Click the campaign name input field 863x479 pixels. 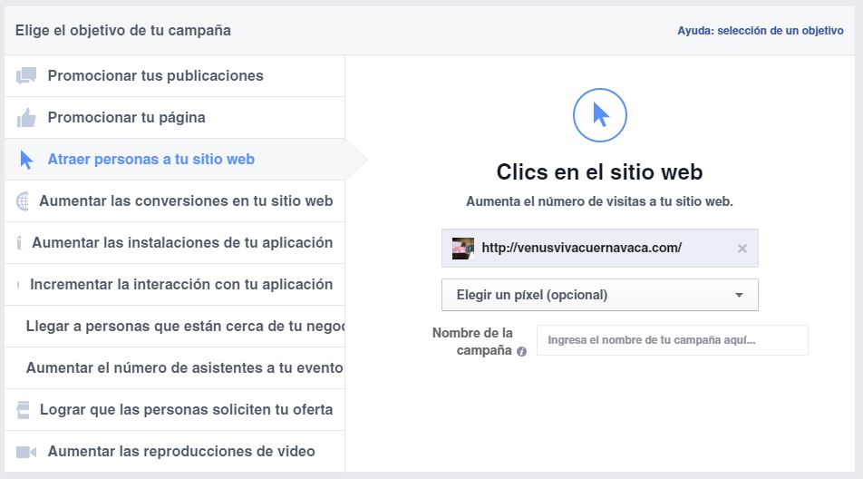pos(673,340)
